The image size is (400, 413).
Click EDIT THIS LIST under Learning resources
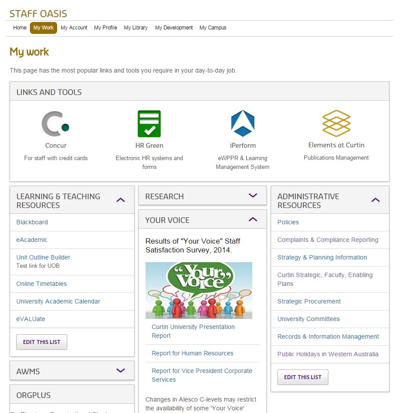point(41,342)
